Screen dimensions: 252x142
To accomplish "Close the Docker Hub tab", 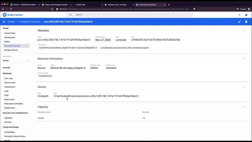I will [102, 5].
